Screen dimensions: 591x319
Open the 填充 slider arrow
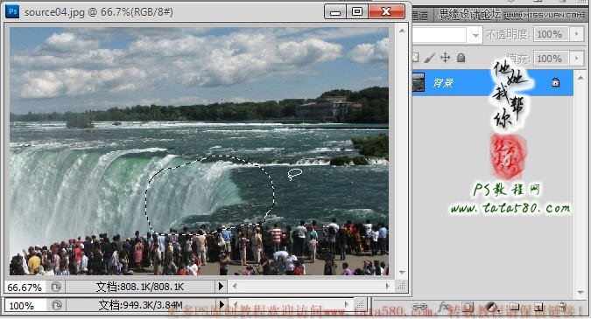coord(577,59)
